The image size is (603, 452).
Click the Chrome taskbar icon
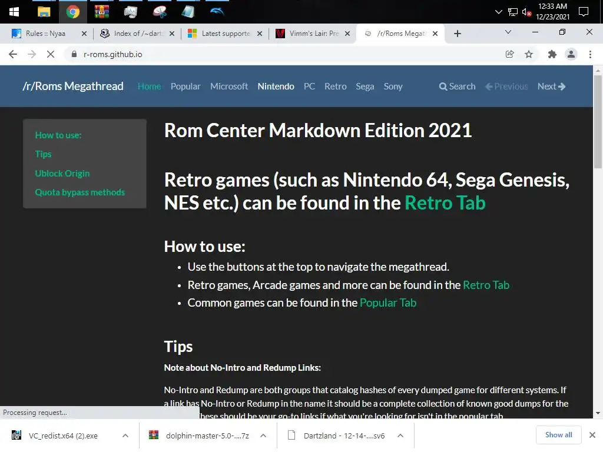72,12
